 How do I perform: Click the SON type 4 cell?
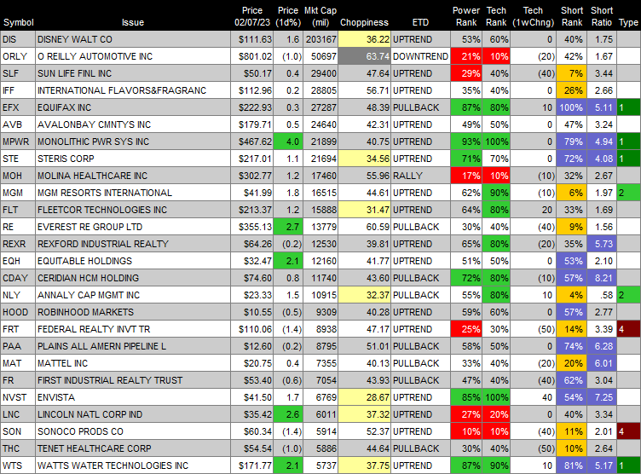(x=629, y=432)
